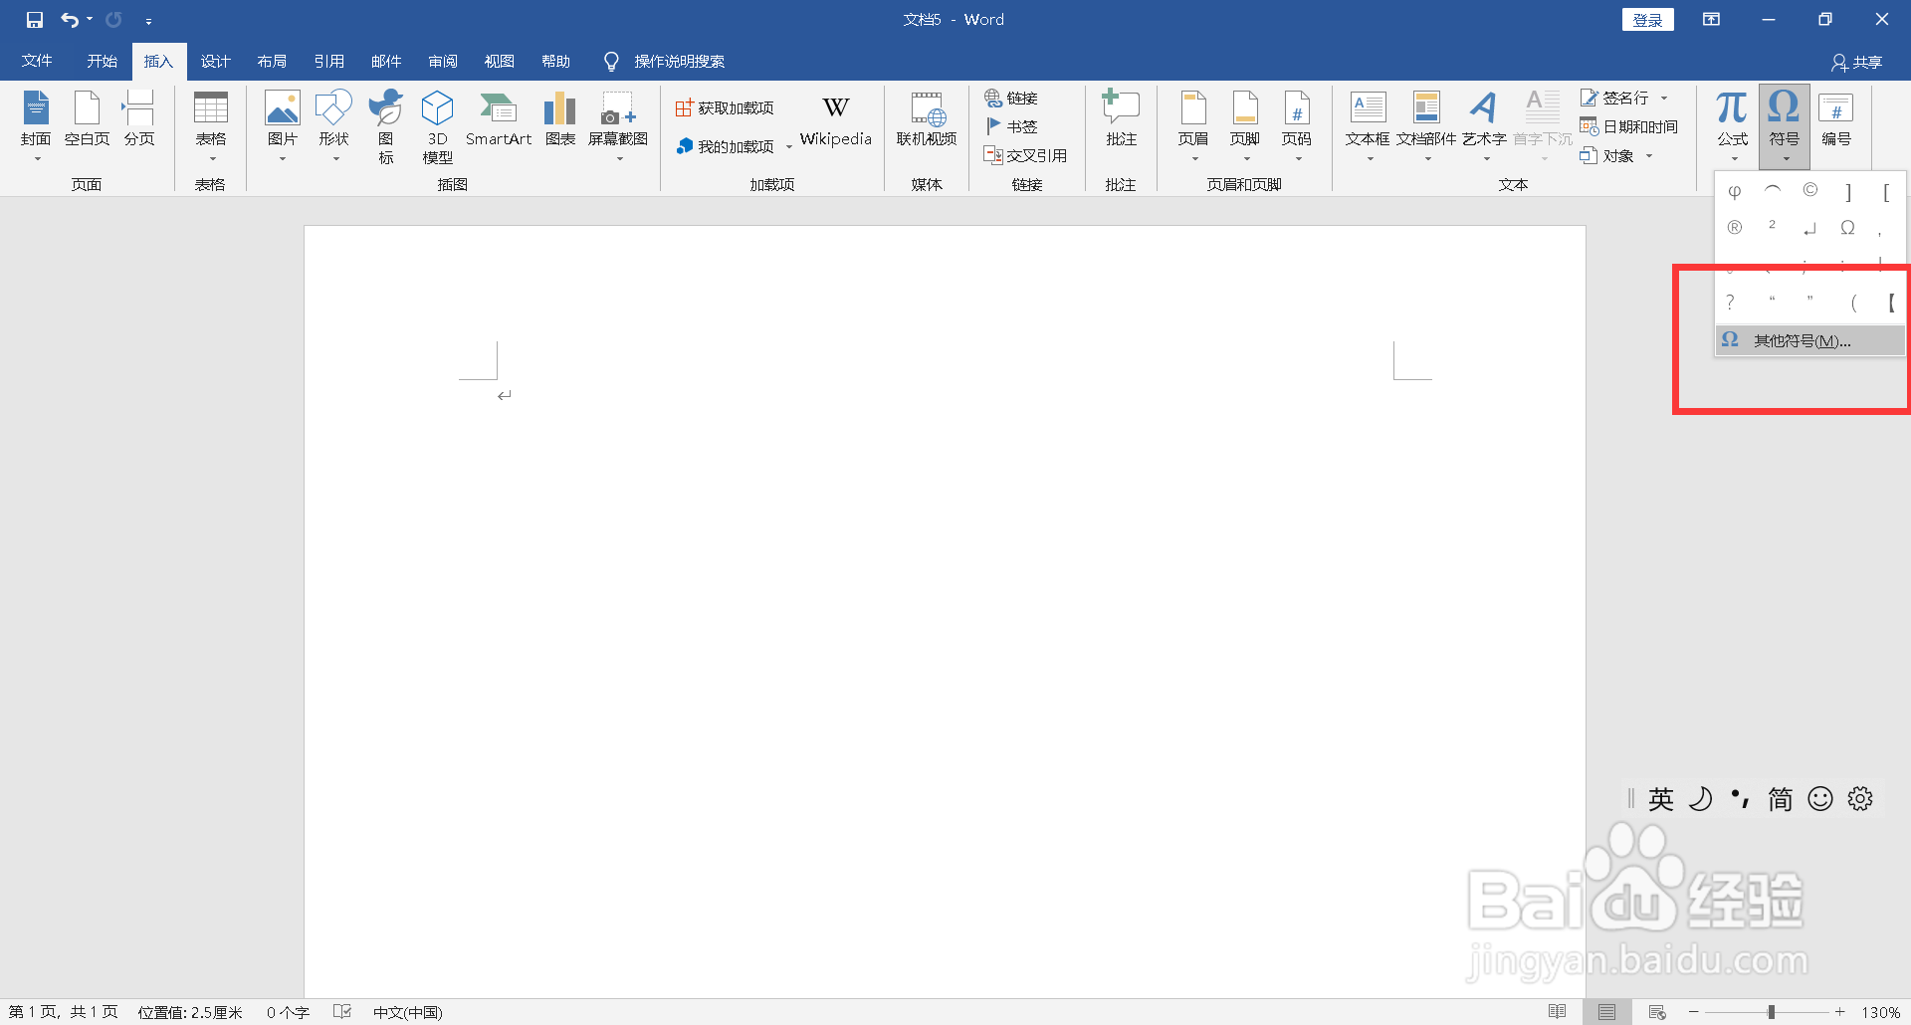Toggle IME punctuation mode
The height and width of the screenshot is (1025, 1911).
pyautogui.click(x=1740, y=799)
